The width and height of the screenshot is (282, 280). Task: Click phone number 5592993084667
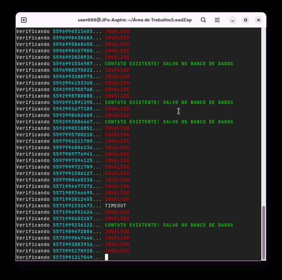tap(73, 122)
